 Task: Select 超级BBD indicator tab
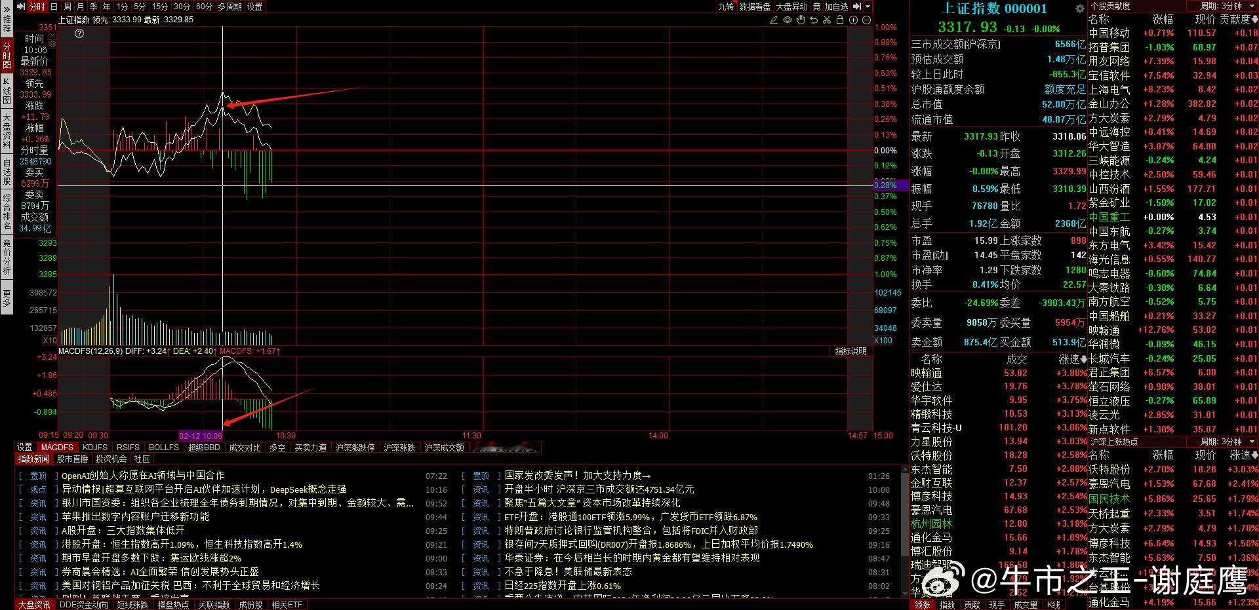coord(204,448)
